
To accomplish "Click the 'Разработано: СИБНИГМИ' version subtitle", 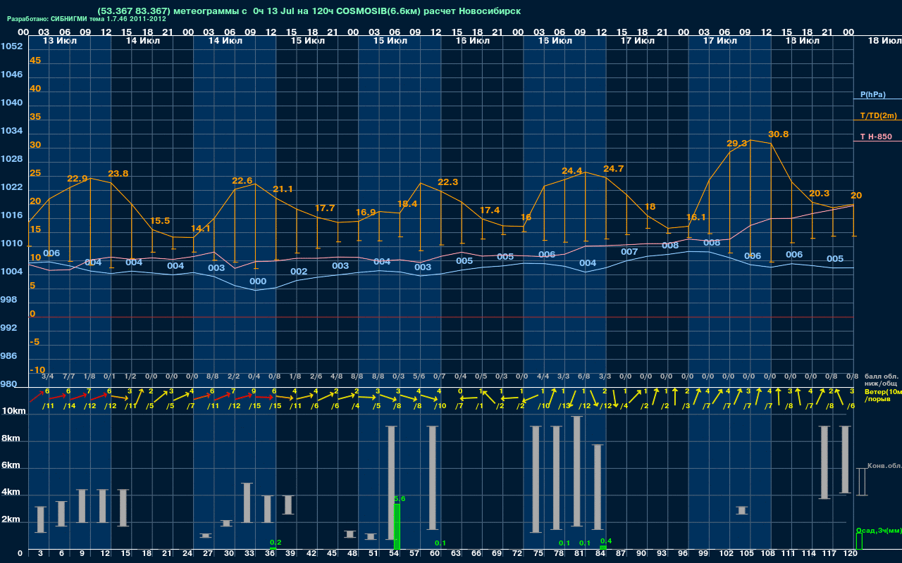I will tap(87, 19).
